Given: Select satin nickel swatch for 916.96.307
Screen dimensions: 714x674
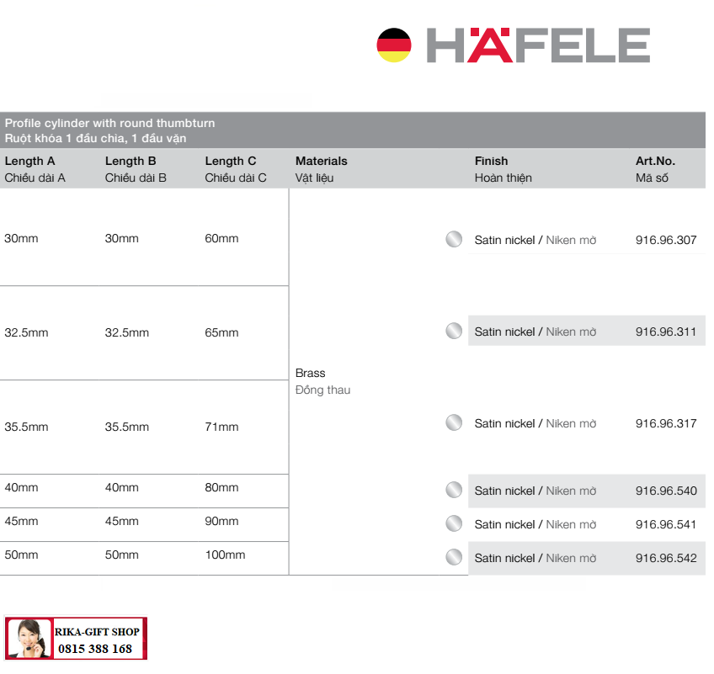Looking at the screenshot, I should [x=454, y=239].
